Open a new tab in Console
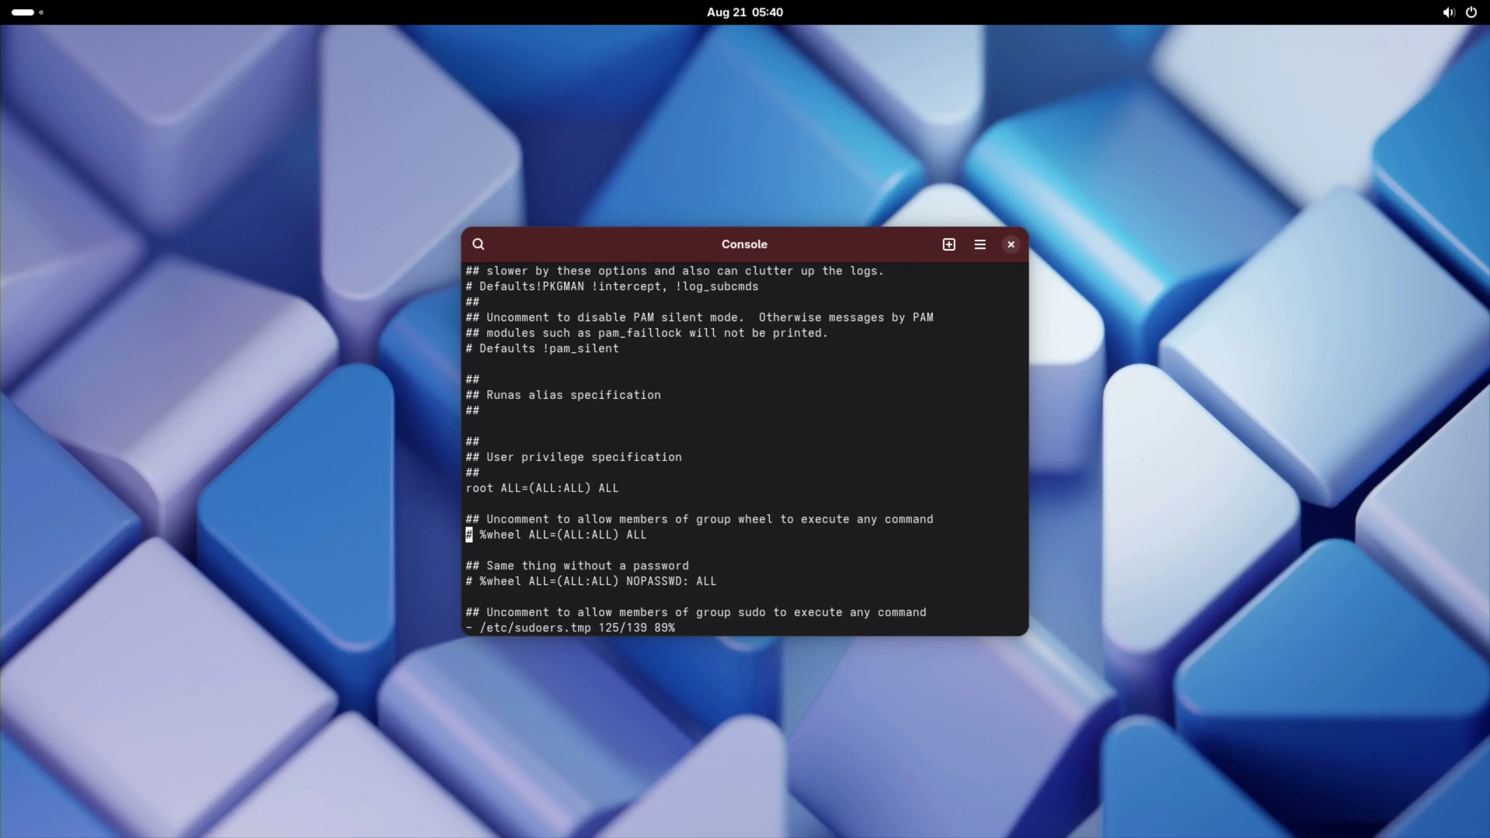The image size is (1490, 838). tap(949, 245)
